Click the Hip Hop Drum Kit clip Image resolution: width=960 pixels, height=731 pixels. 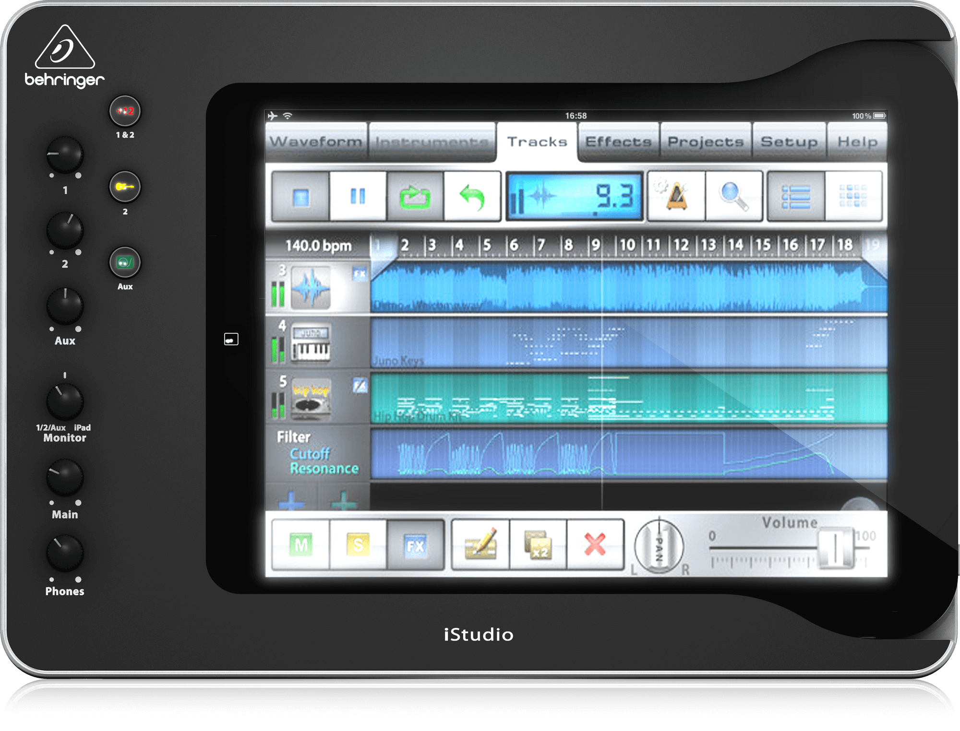629,399
